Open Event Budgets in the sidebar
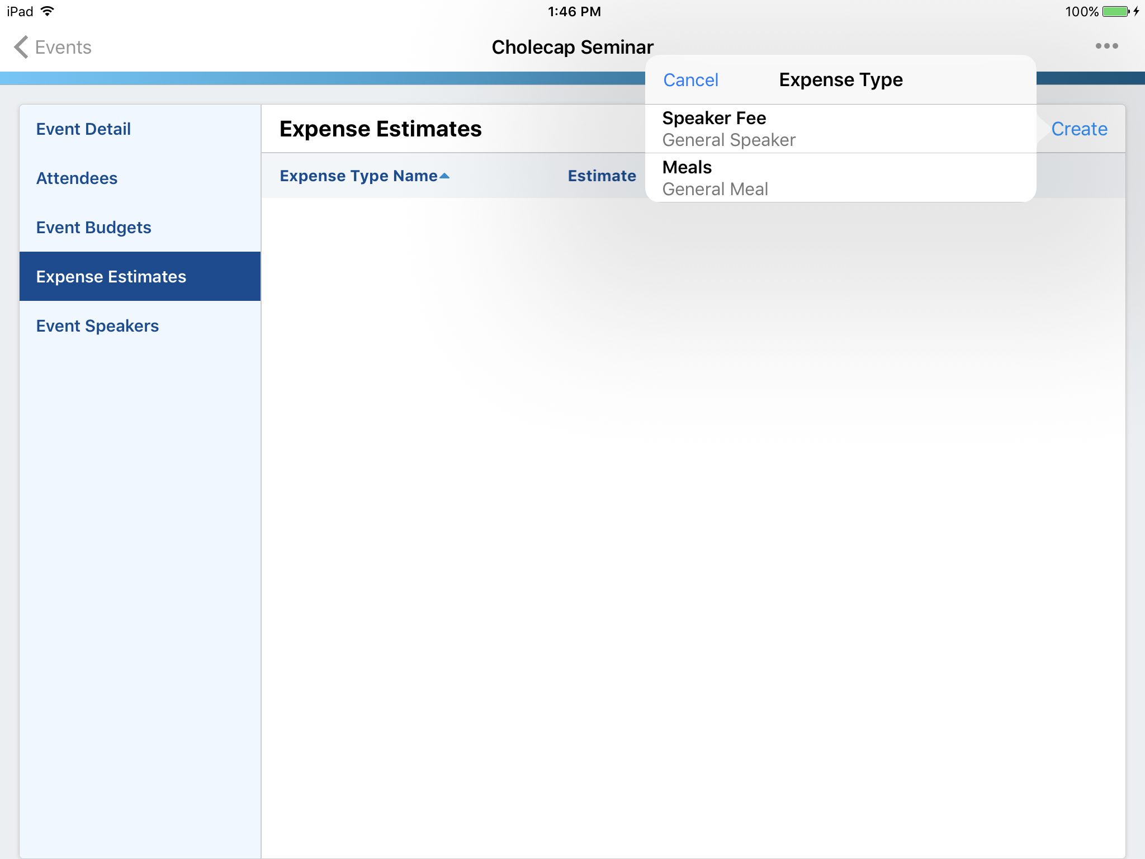The image size is (1145, 859). tap(94, 228)
